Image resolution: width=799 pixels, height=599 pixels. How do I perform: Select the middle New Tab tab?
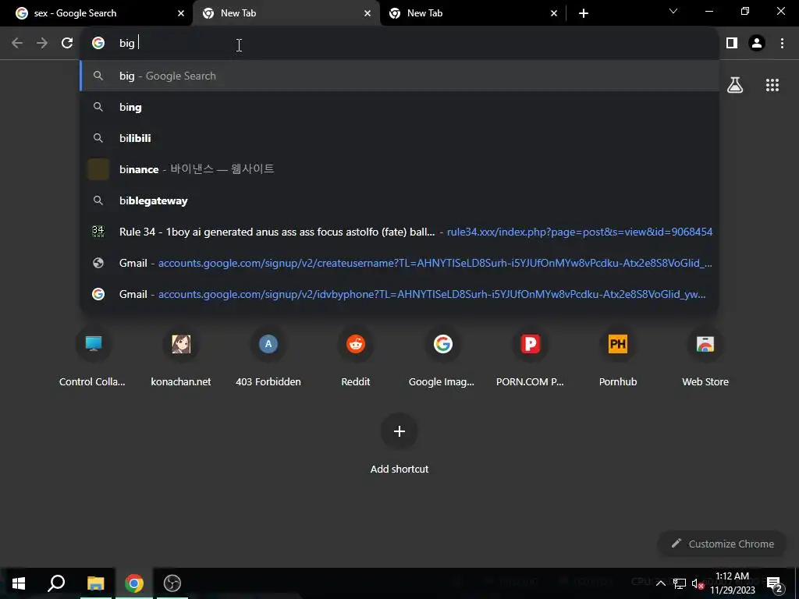tap(286, 13)
